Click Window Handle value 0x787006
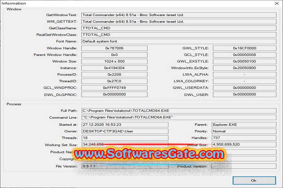Screen dimensions: 283x188 click(114, 48)
